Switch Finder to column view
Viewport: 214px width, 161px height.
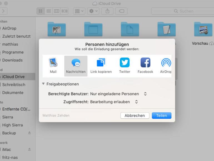(x=56, y=11)
